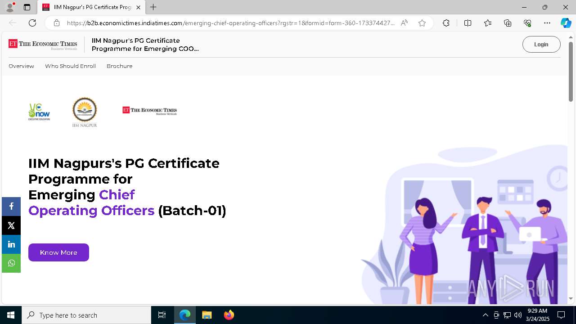Open Task View on taskbar

coord(162,315)
